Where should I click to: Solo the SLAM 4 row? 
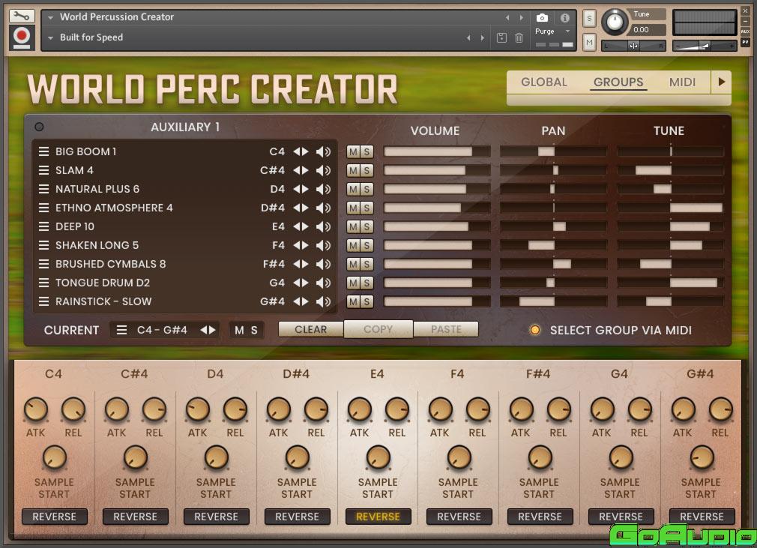click(x=367, y=170)
